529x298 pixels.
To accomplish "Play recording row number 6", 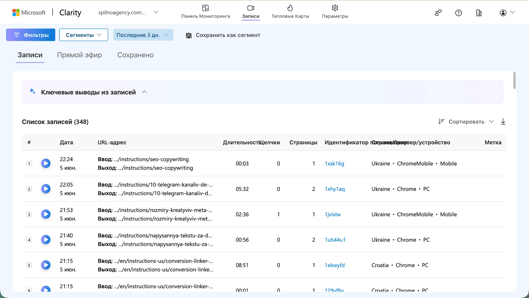I will pos(46,289).
